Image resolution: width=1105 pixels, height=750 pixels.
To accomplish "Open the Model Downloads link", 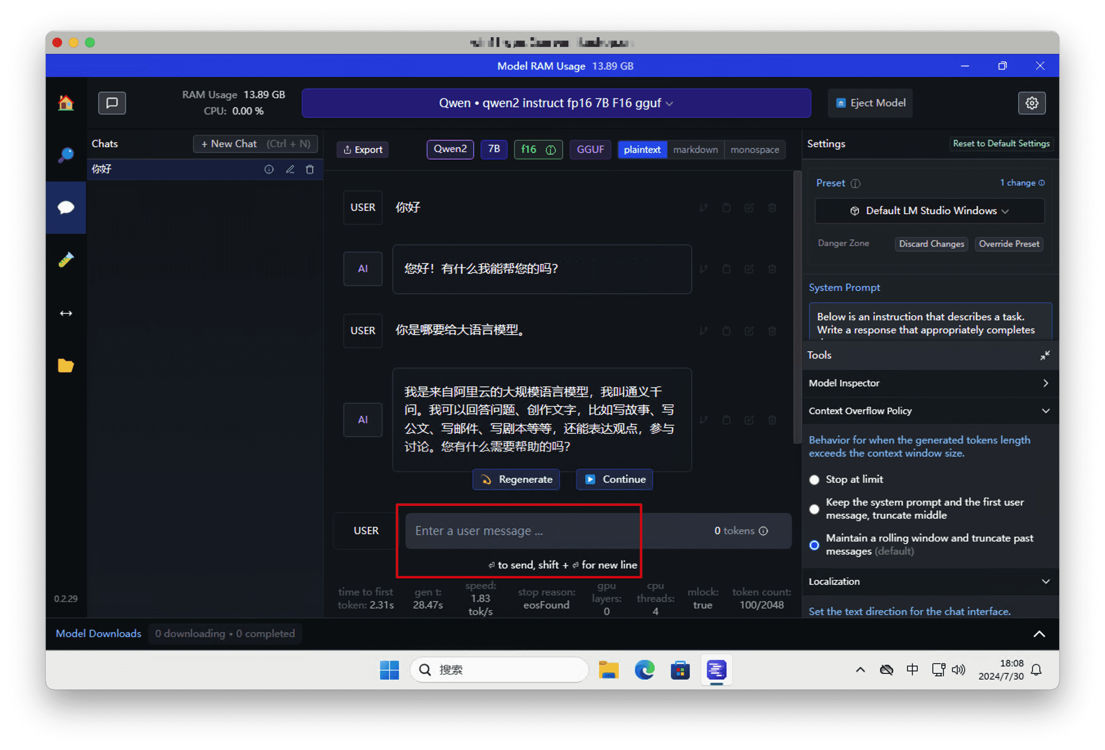I will click(98, 634).
